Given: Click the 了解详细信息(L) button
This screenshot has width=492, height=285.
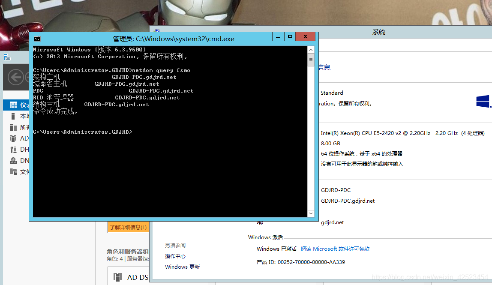Looking at the screenshot, I should [128, 227].
